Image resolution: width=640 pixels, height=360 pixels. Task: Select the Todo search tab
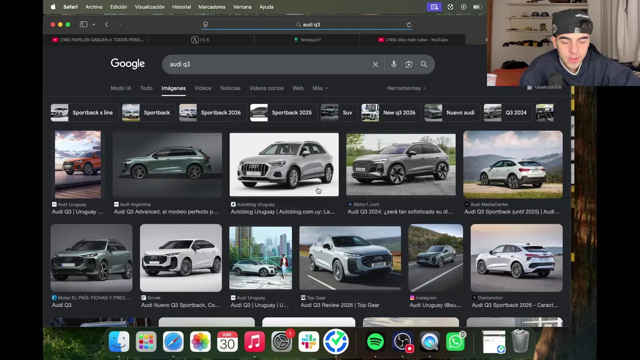point(146,88)
